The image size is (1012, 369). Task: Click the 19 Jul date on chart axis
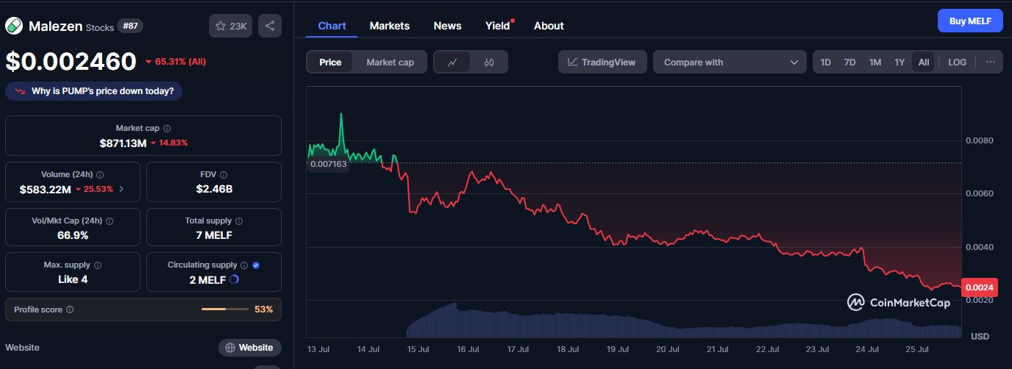pyautogui.click(x=619, y=349)
